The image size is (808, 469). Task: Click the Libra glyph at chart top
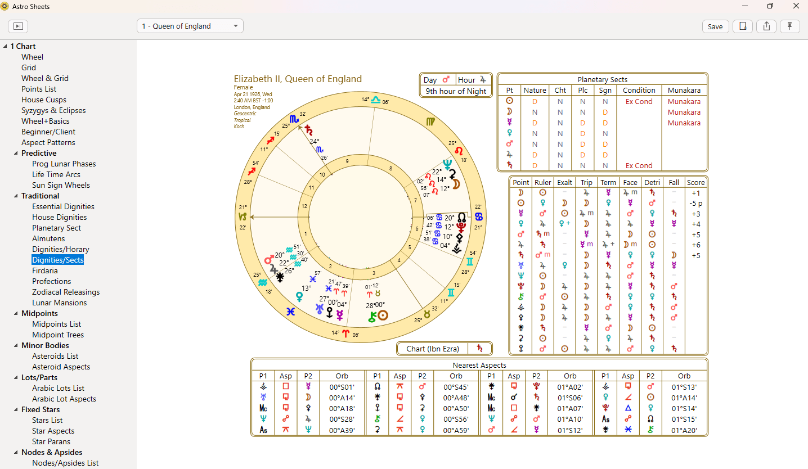point(375,100)
